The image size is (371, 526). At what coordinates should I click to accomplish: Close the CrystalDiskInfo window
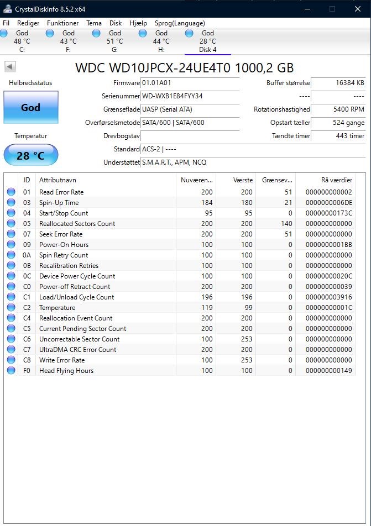coord(358,9)
